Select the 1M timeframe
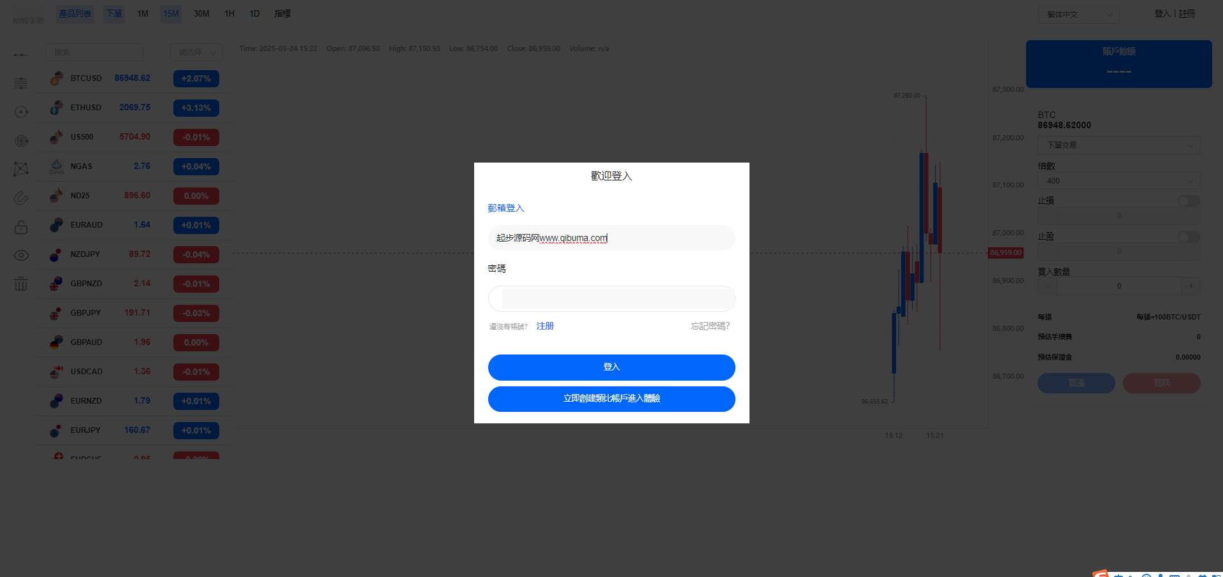1223x577 pixels. [143, 14]
